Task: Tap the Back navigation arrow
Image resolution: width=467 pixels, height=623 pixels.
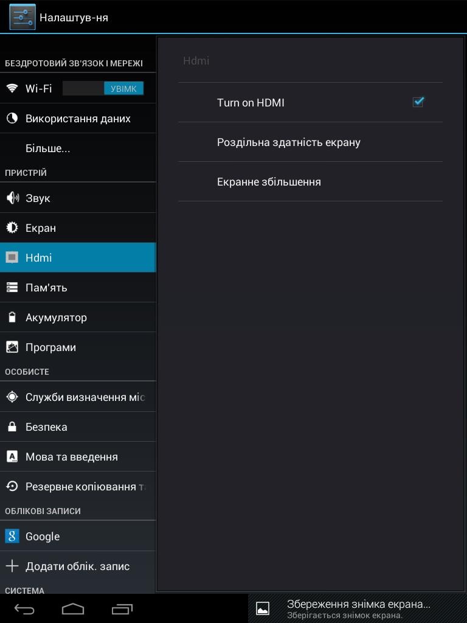Action: (x=24, y=608)
